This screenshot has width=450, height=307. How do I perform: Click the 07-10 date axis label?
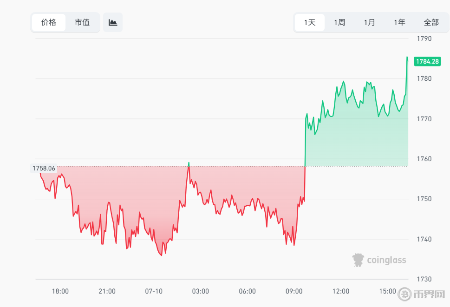click(154, 291)
